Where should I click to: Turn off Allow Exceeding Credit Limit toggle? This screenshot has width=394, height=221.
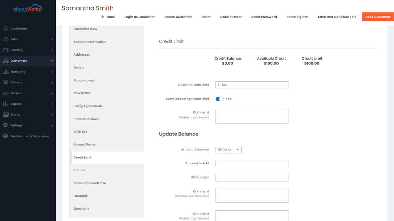coord(219,99)
